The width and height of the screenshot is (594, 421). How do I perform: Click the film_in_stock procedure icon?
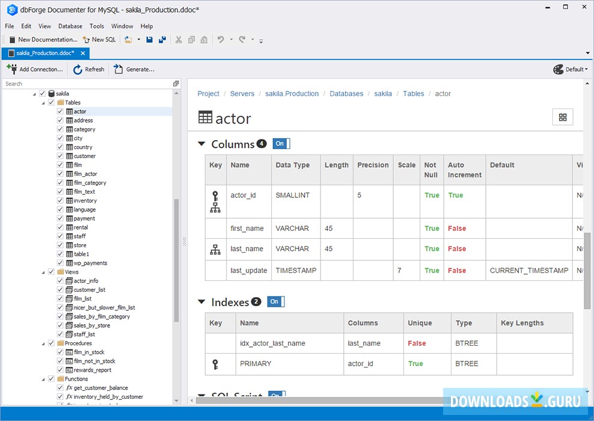tap(69, 352)
